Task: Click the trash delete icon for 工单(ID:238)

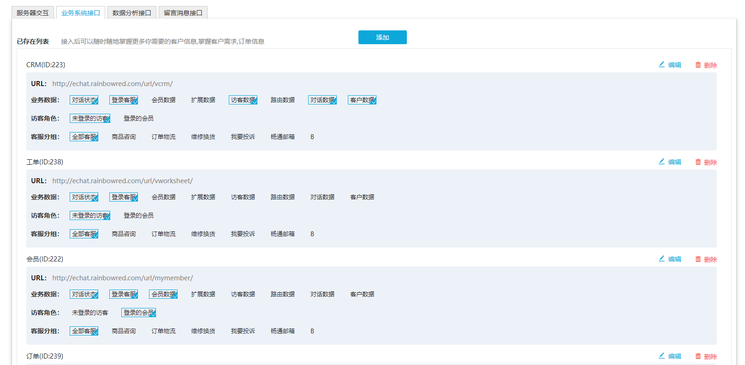Action: (x=698, y=162)
